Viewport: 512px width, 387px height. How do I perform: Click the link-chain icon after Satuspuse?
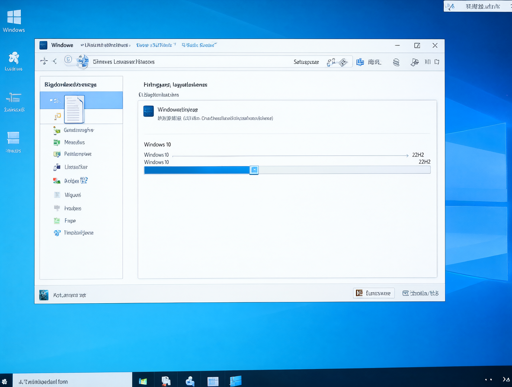[331, 62]
